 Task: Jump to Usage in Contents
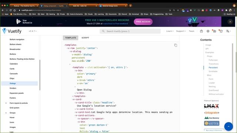(208, 45)
